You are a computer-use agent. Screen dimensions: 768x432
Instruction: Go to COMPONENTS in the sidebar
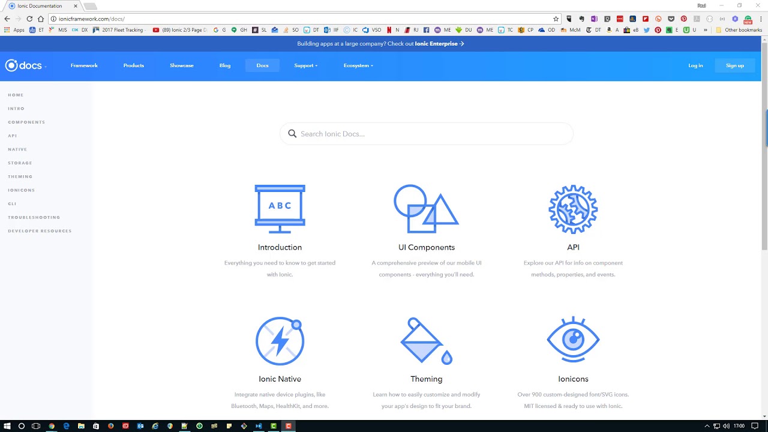coord(26,122)
